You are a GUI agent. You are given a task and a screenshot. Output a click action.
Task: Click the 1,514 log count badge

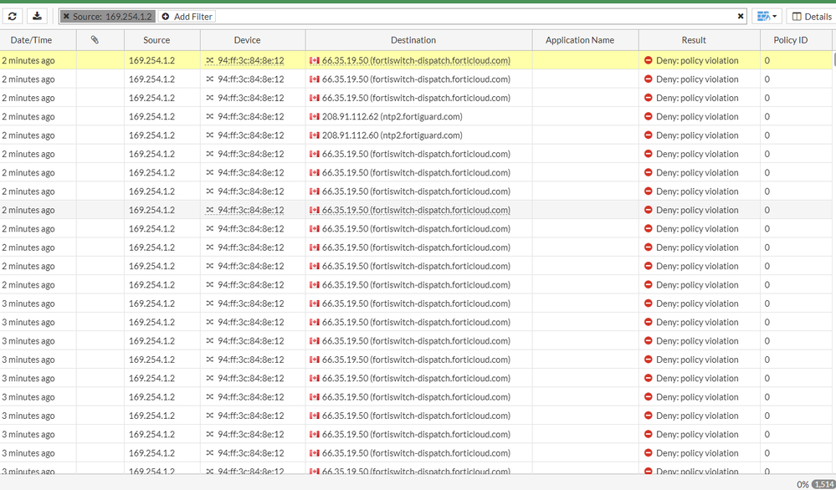(x=823, y=484)
